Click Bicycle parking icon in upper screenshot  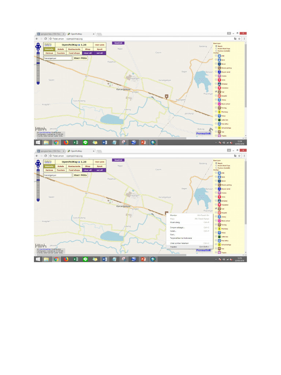click(x=219, y=68)
